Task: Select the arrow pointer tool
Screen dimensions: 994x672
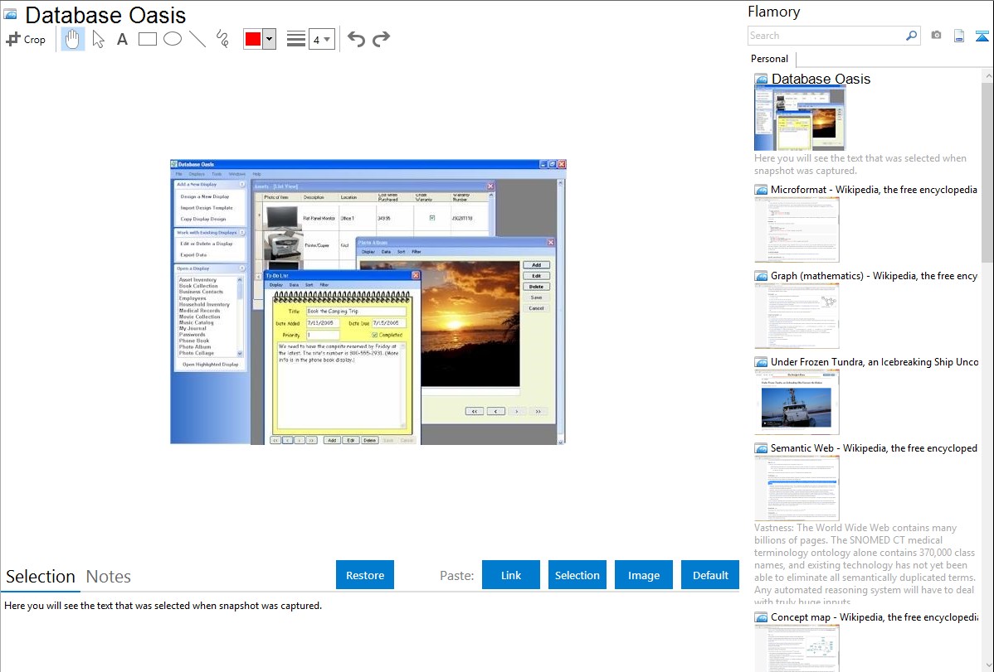Action: pos(98,39)
